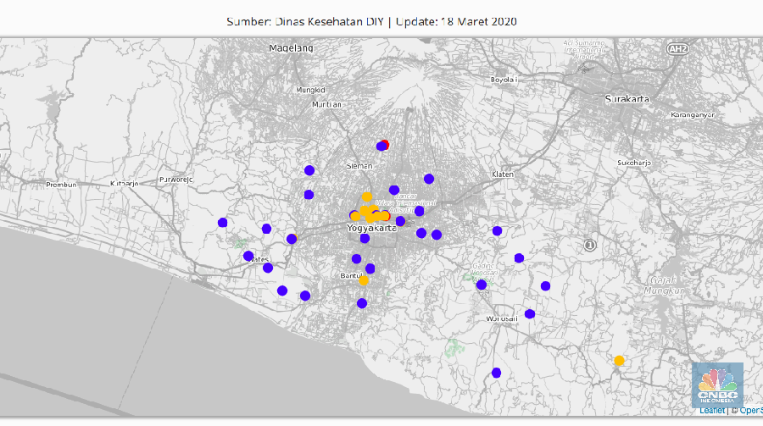The height and width of the screenshot is (426, 763).
Task: Select the topmost orange marker above Yogyakarta cluster
Action: click(x=367, y=197)
